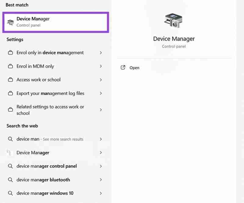The width and height of the screenshot is (244, 203).
Task: Click the Open external-link icon
Action: 123,67
